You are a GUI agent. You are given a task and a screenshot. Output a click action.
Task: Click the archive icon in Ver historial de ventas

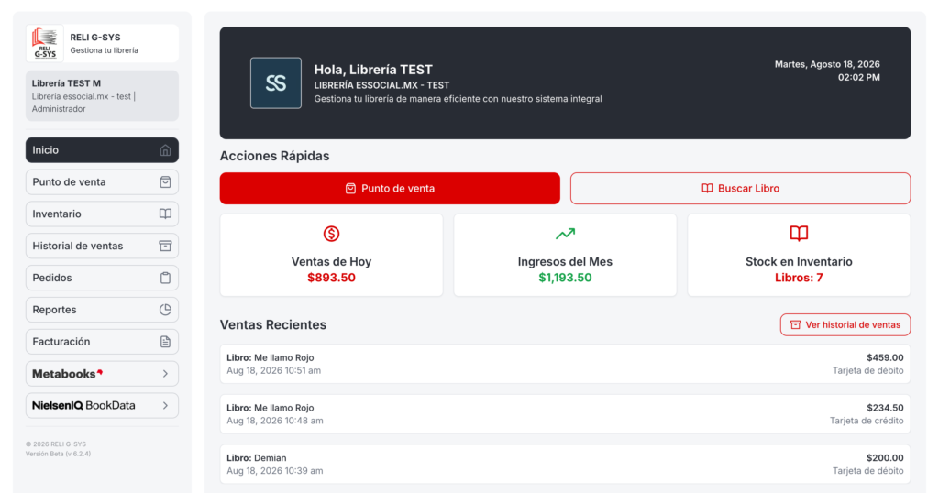pos(795,325)
